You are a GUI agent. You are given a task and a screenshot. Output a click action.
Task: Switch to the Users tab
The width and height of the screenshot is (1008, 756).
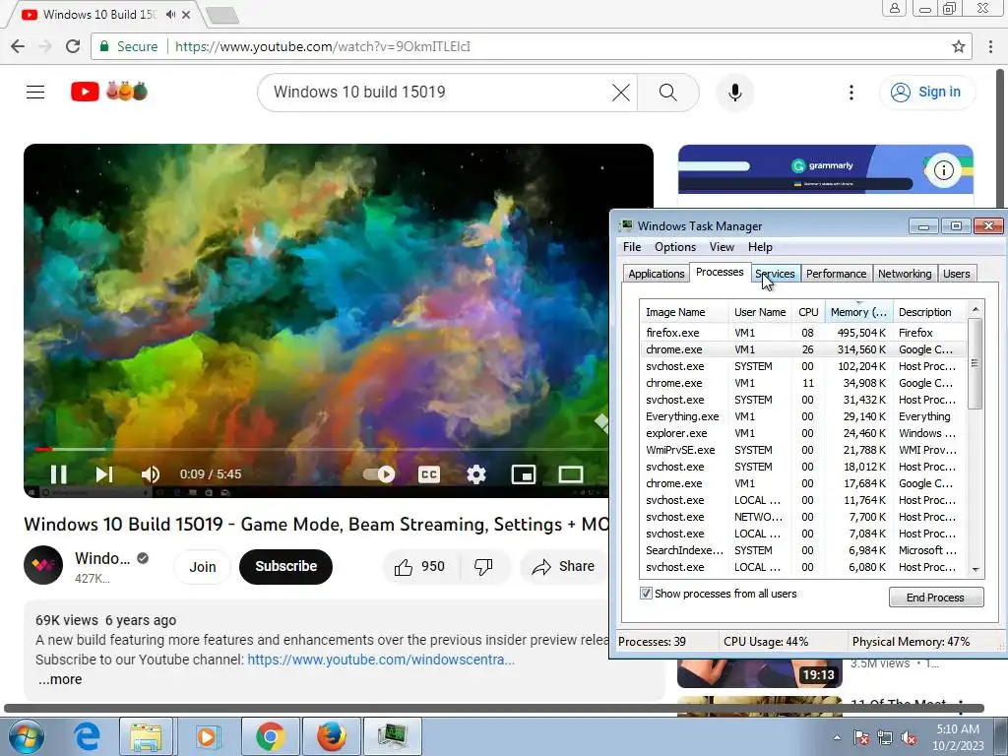pos(956,274)
